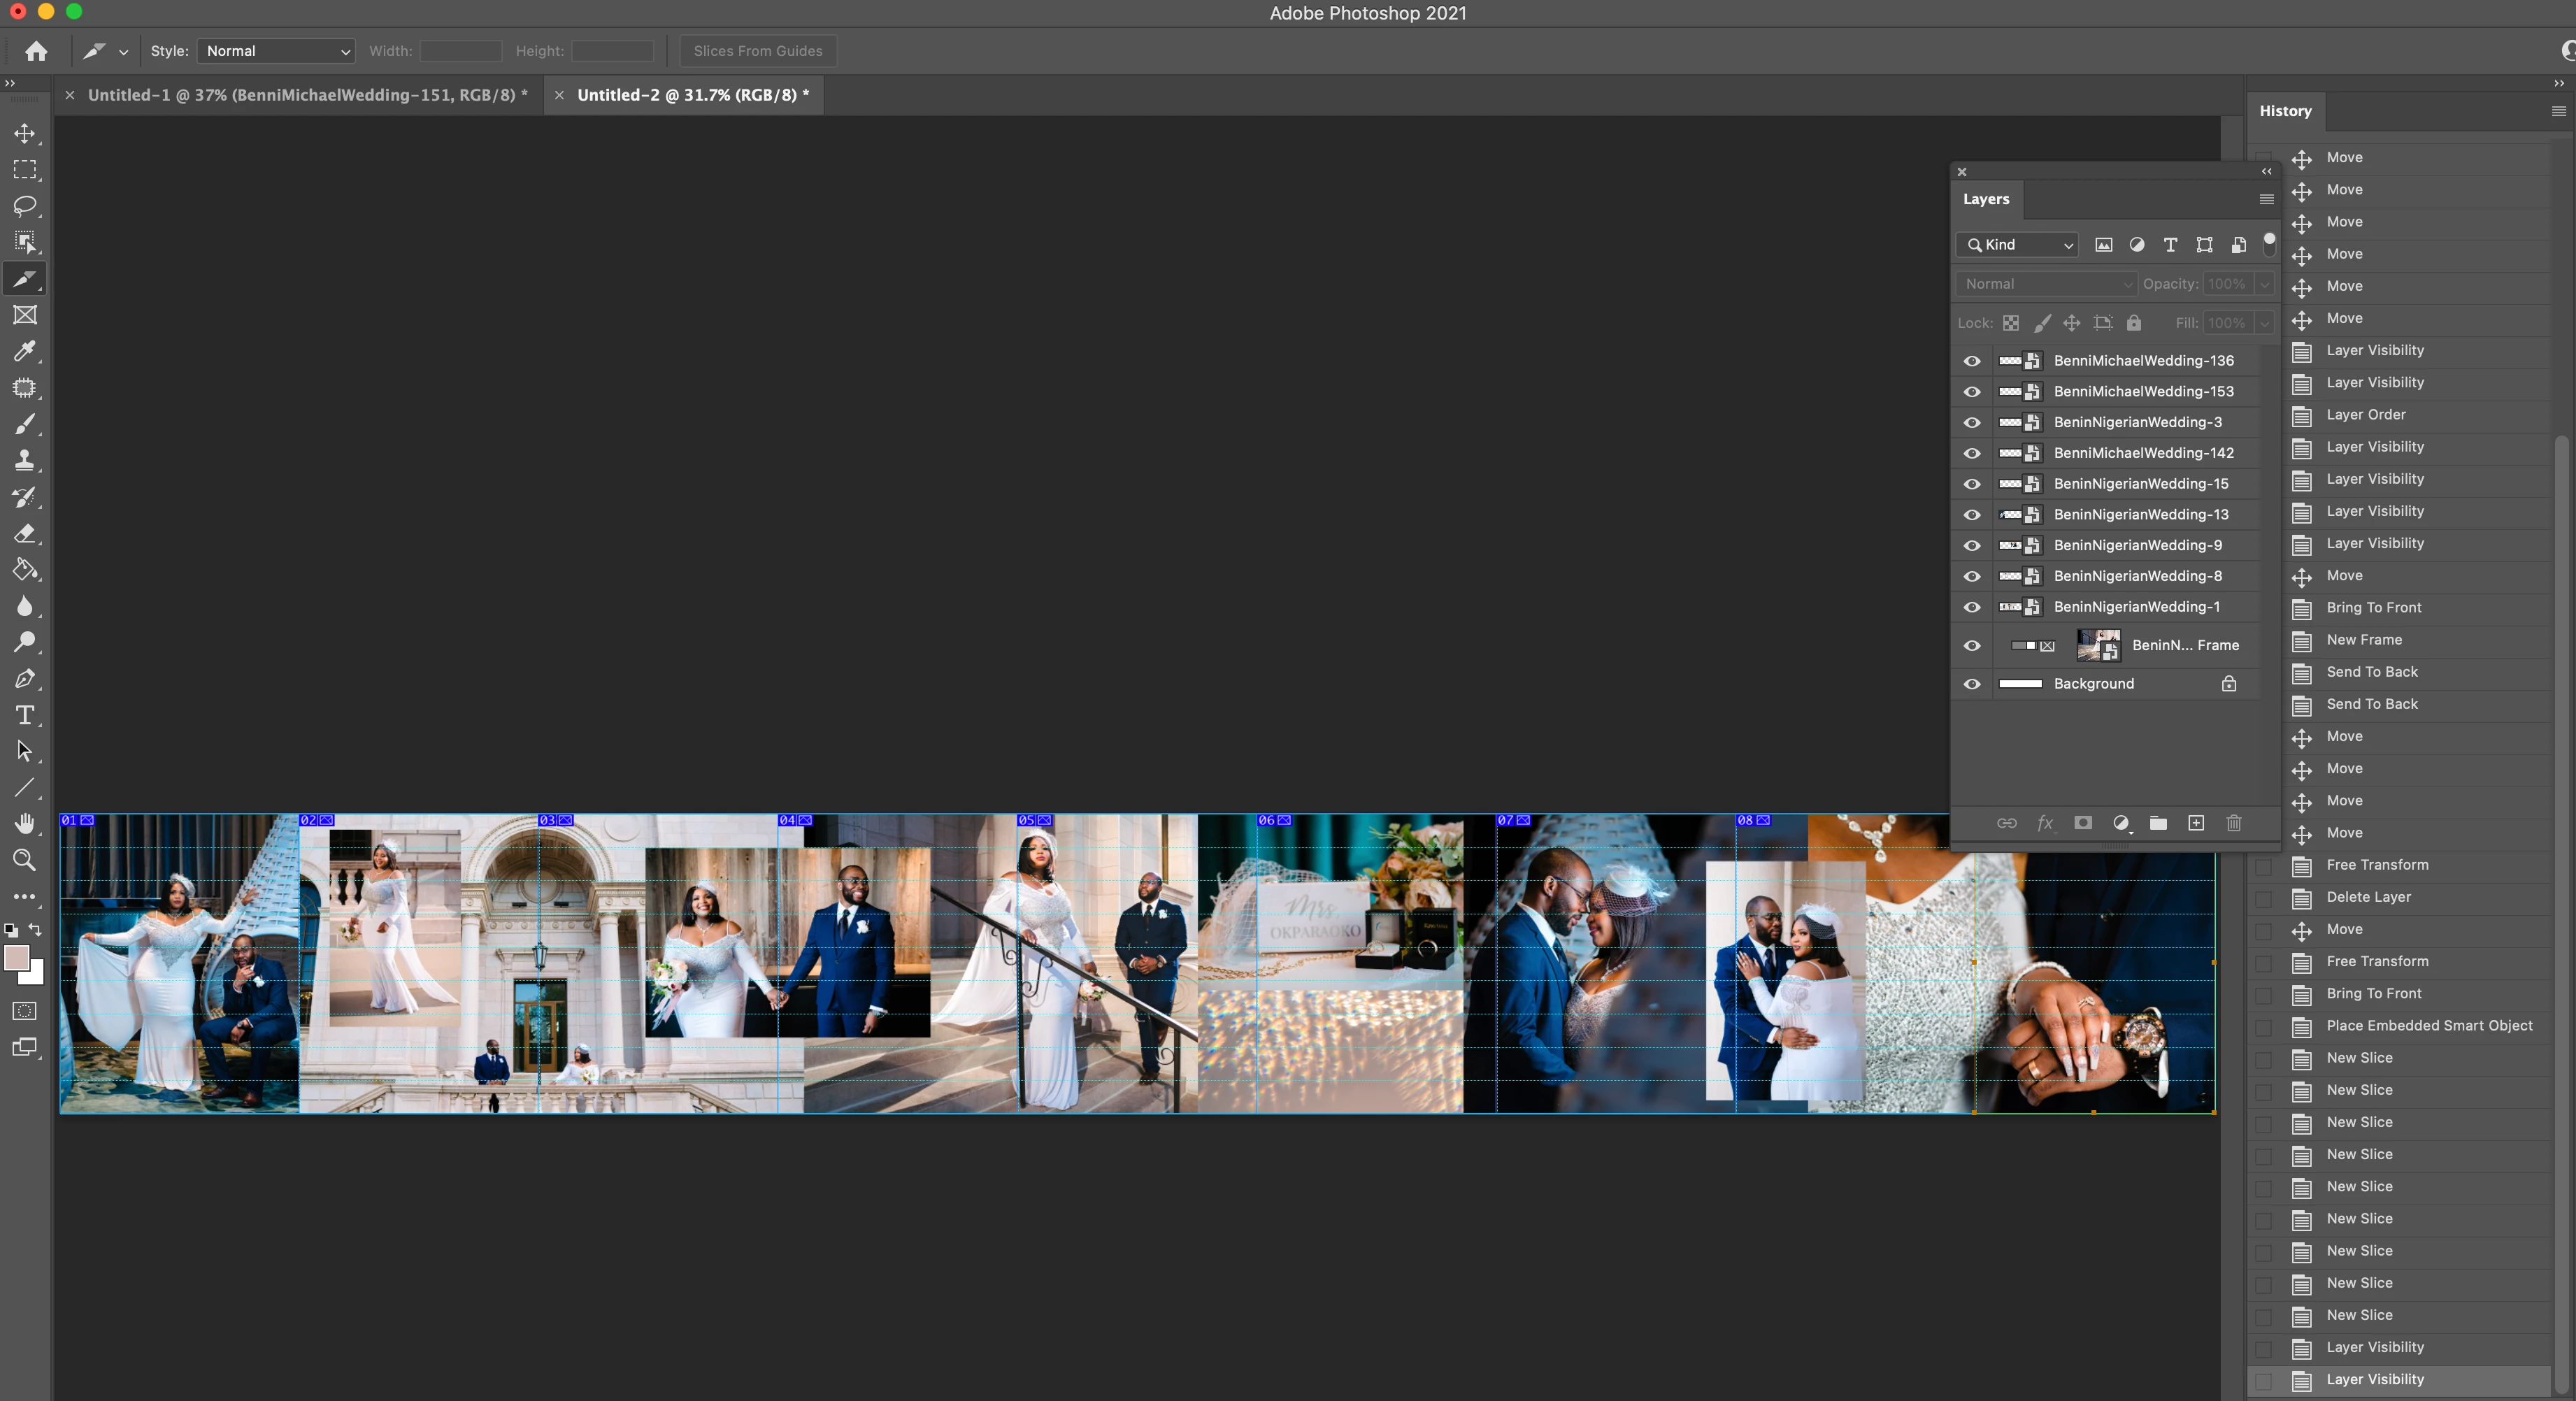The height and width of the screenshot is (1401, 2576).
Task: Toggle visibility of BenniMichaelWedding-136 layer
Action: (x=1972, y=361)
